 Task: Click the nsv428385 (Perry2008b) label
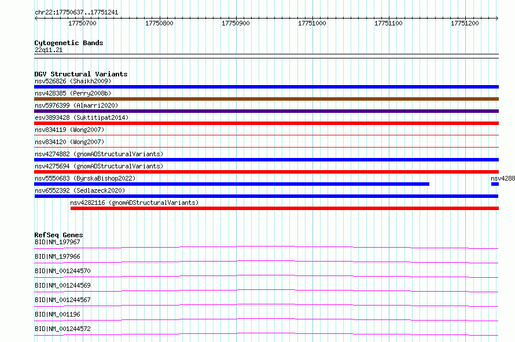pyautogui.click(x=73, y=93)
